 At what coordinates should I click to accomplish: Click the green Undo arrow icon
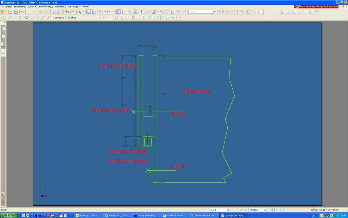click(66, 12)
